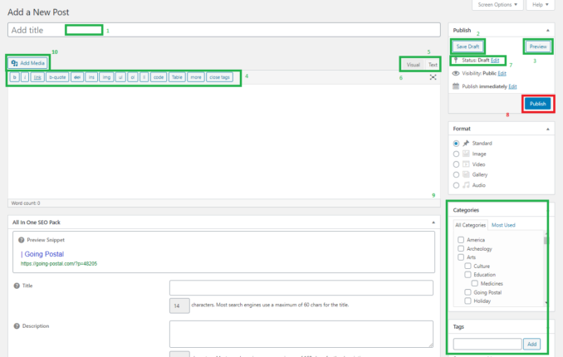Select the Image post format
Viewport: 563px width, 357px height.
(x=456, y=154)
